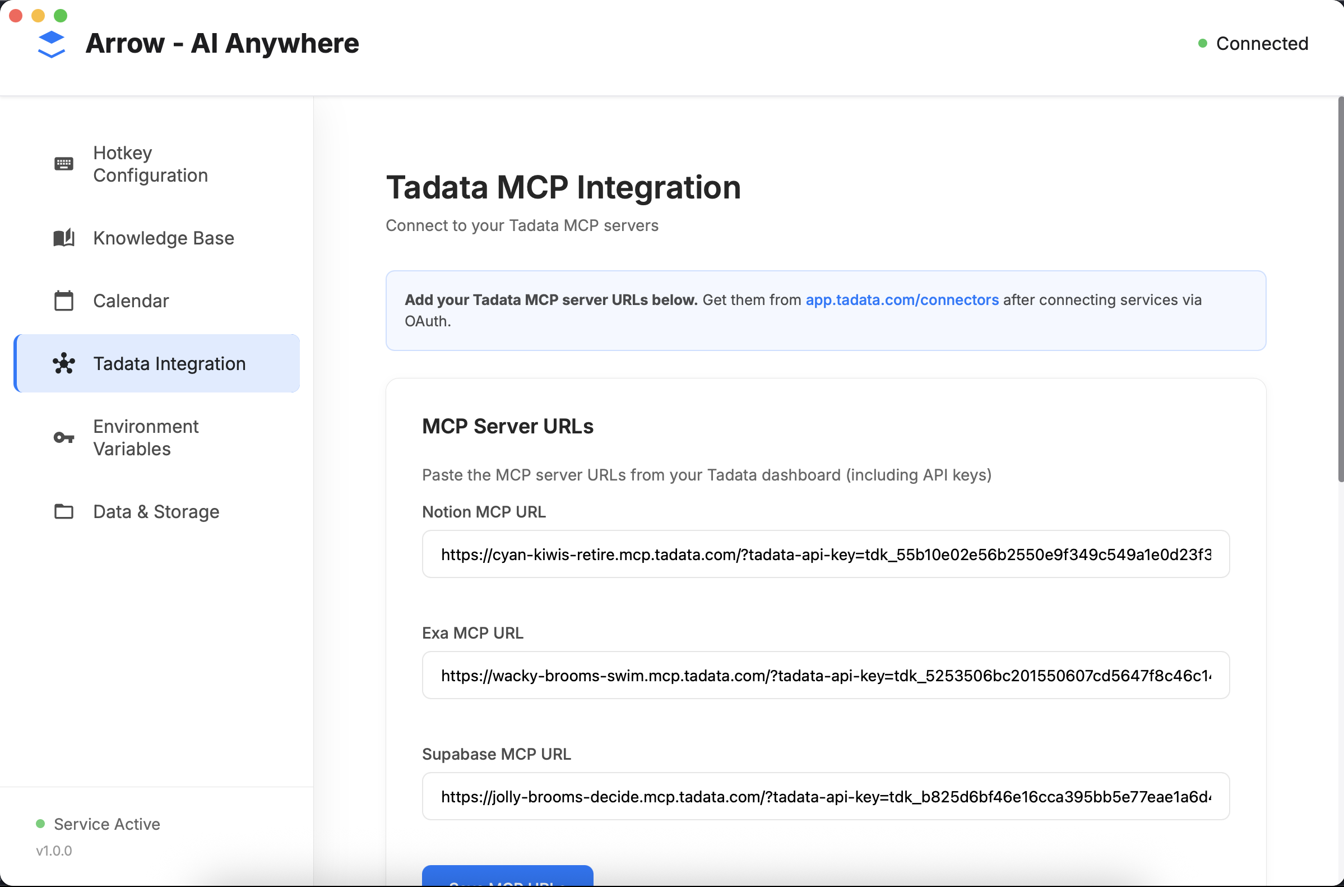
Task: Click into the Exa MCP URL field
Action: click(825, 676)
